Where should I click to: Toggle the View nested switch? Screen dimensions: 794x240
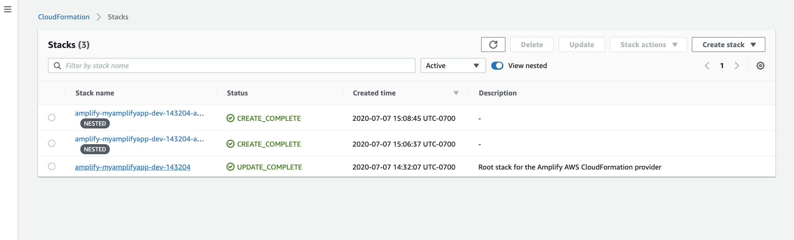click(x=497, y=66)
